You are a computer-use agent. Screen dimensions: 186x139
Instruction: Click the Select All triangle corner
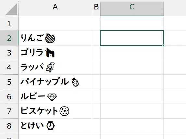point(11,9)
